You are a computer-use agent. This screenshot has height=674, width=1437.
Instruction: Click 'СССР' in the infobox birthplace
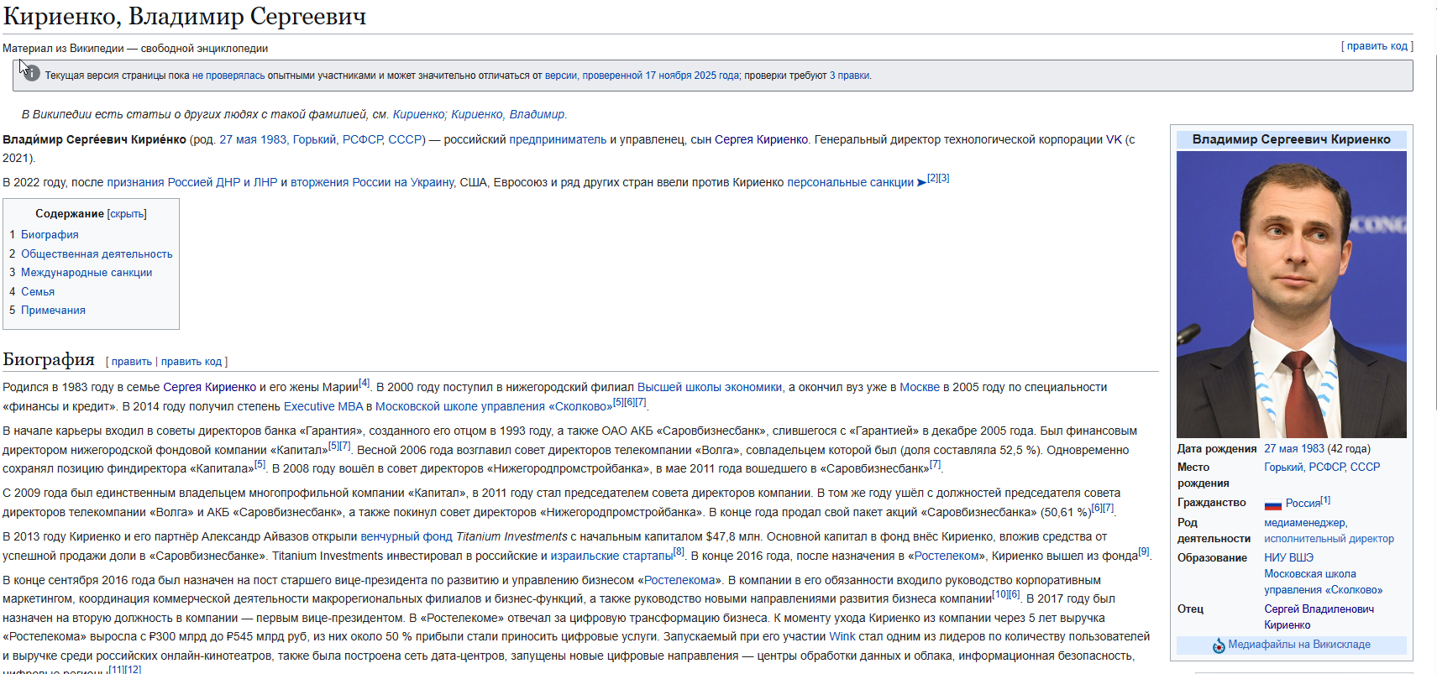(1365, 468)
